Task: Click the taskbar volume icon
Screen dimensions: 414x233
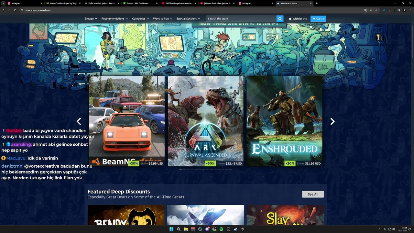Action: (394, 229)
